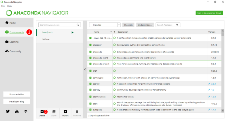Click the type circle icon for attrs
The height and width of the screenshot is (121, 227).
(x=114, y=104)
